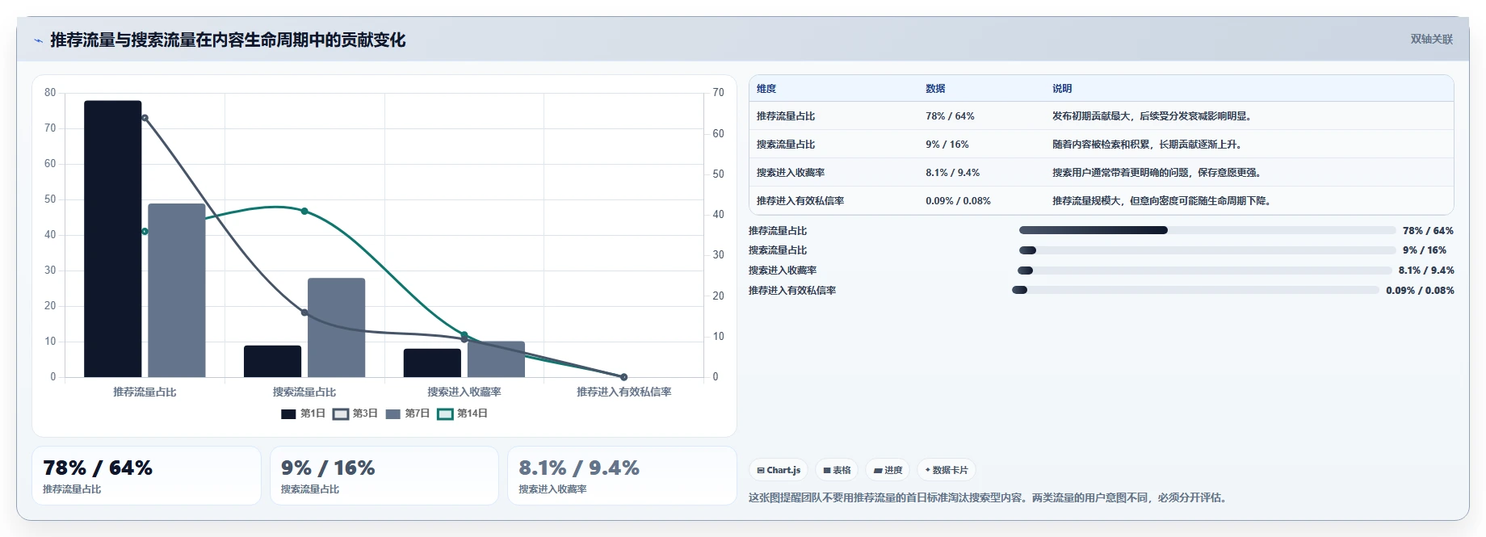Click the 数据卡片 tag
Screen dimensions: 1486x537
947,470
